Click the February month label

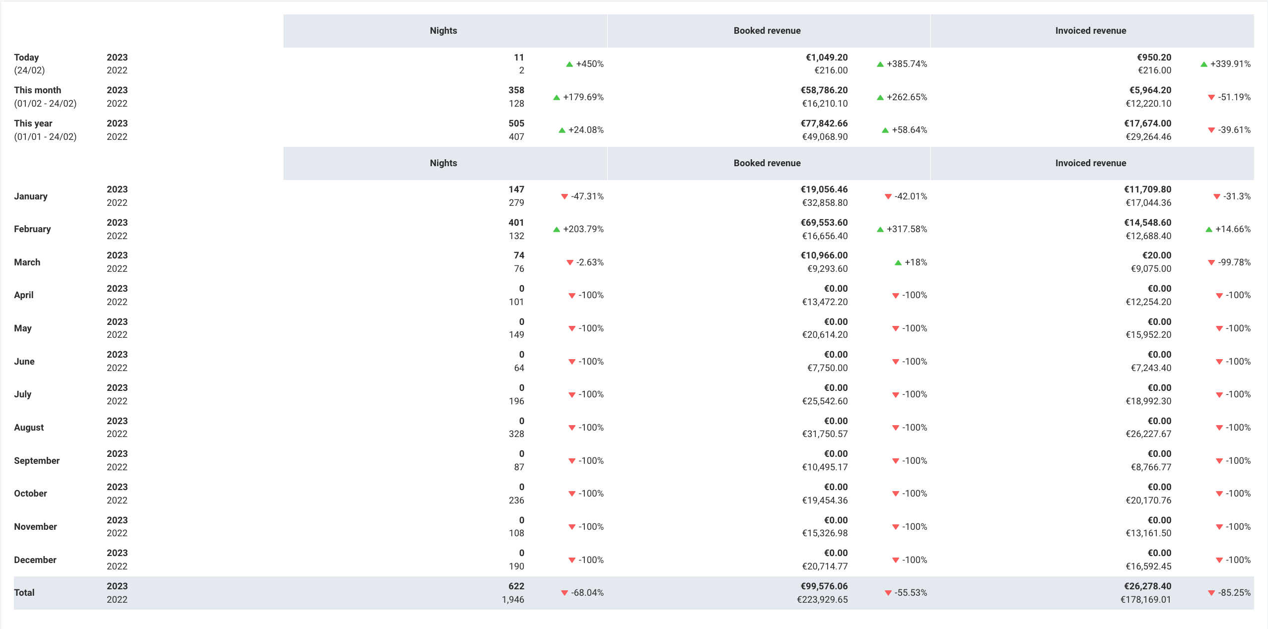pyautogui.click(x=32, y=229)
